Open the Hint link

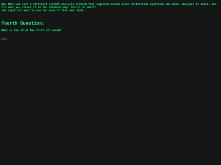tap(4, 39)
